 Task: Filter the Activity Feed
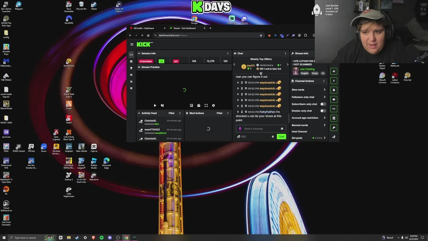point(172,113)
